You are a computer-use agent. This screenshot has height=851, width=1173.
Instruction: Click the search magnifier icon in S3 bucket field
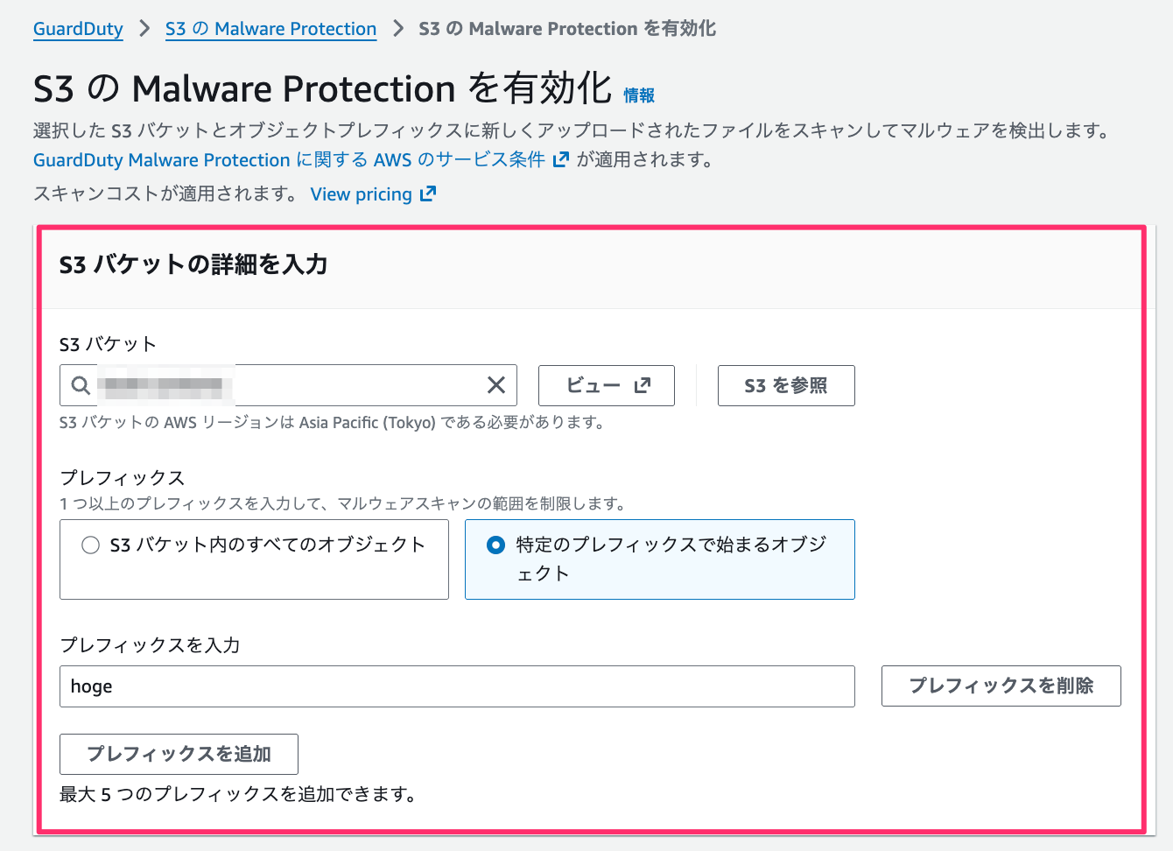point(81,385)
